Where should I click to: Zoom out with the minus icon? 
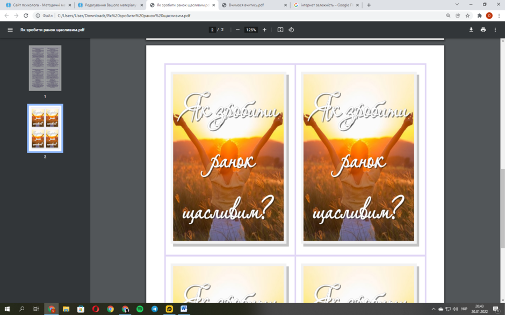237,30
